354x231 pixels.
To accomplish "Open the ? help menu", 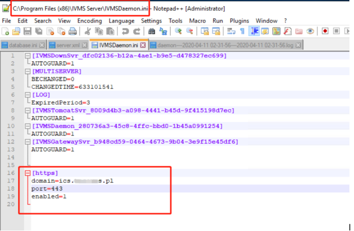I will click(x=285, y=21).
